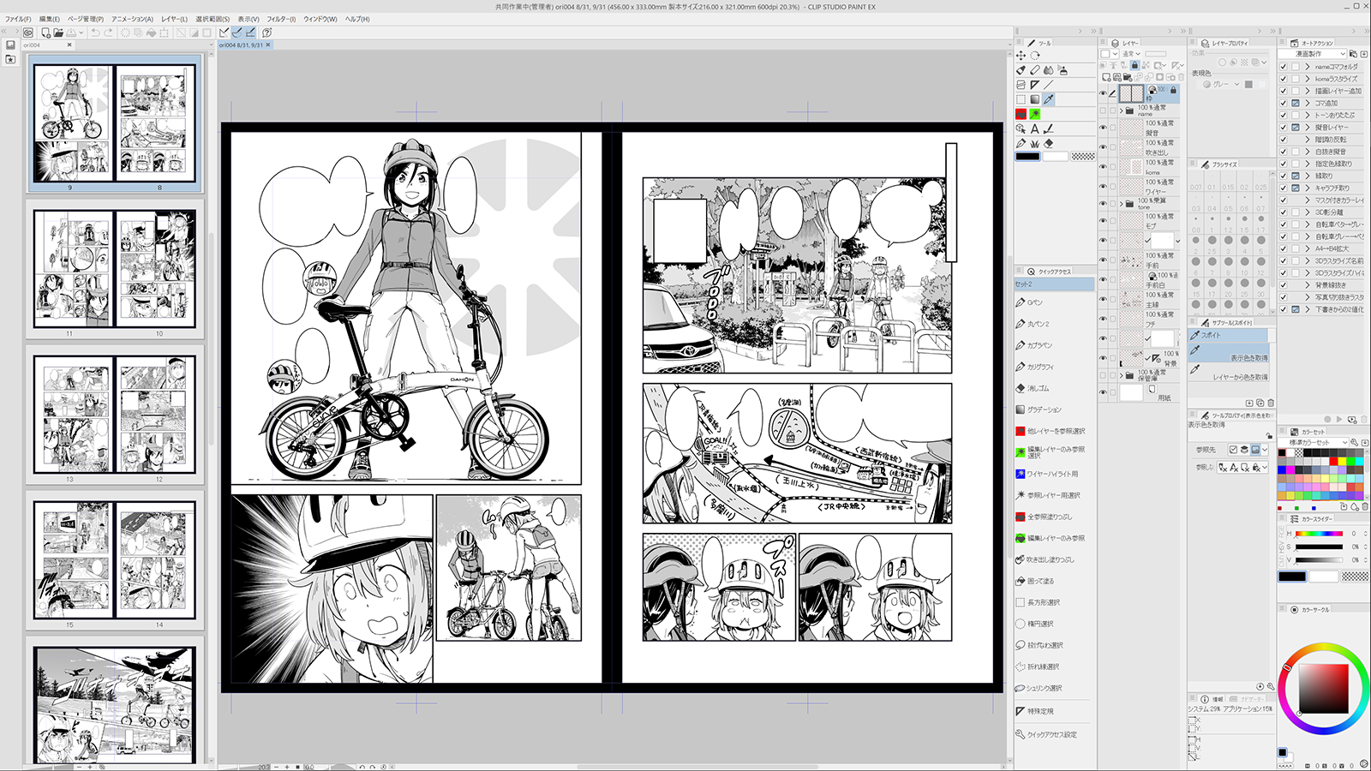Open the 通常 blending mode dropdown
The width and height of the screenshot is (1371, 771).
1131,54
